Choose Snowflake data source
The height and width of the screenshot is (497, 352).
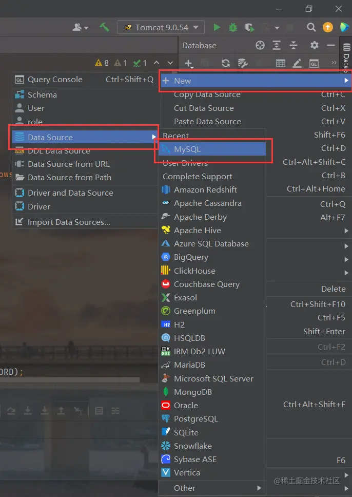tap(212, 446)
